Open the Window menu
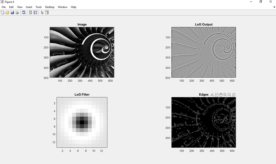Image resolution: width=276 pixels, height=164 pixels. (x=62, y=7)
